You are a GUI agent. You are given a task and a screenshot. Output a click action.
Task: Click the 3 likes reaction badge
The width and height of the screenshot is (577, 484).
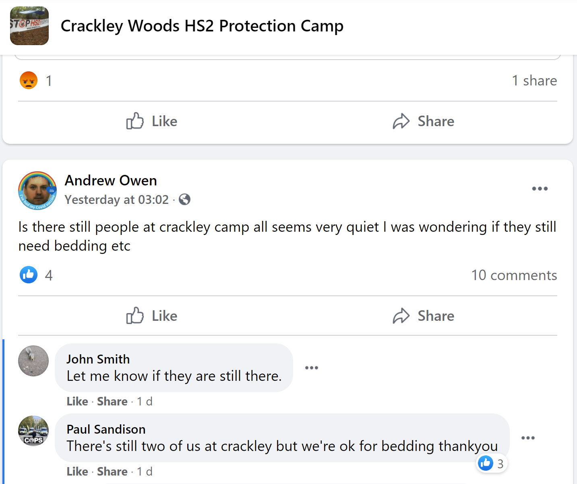pos(491,463)
